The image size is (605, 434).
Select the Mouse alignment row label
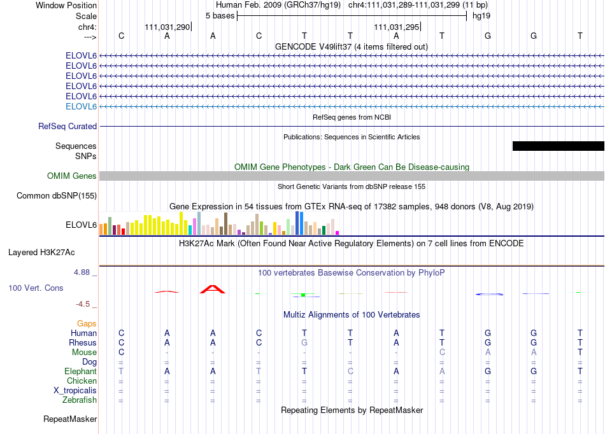[84, 353]
